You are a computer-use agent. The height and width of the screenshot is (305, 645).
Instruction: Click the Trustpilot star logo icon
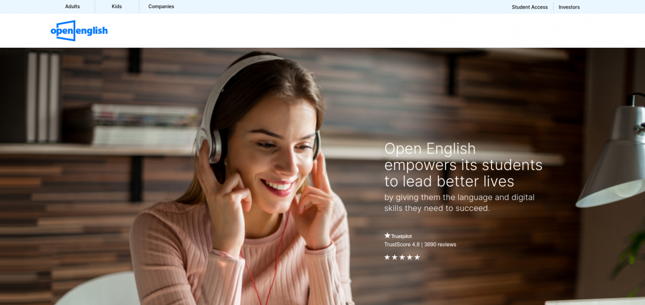pyautogui.click(x=387, y=235)
